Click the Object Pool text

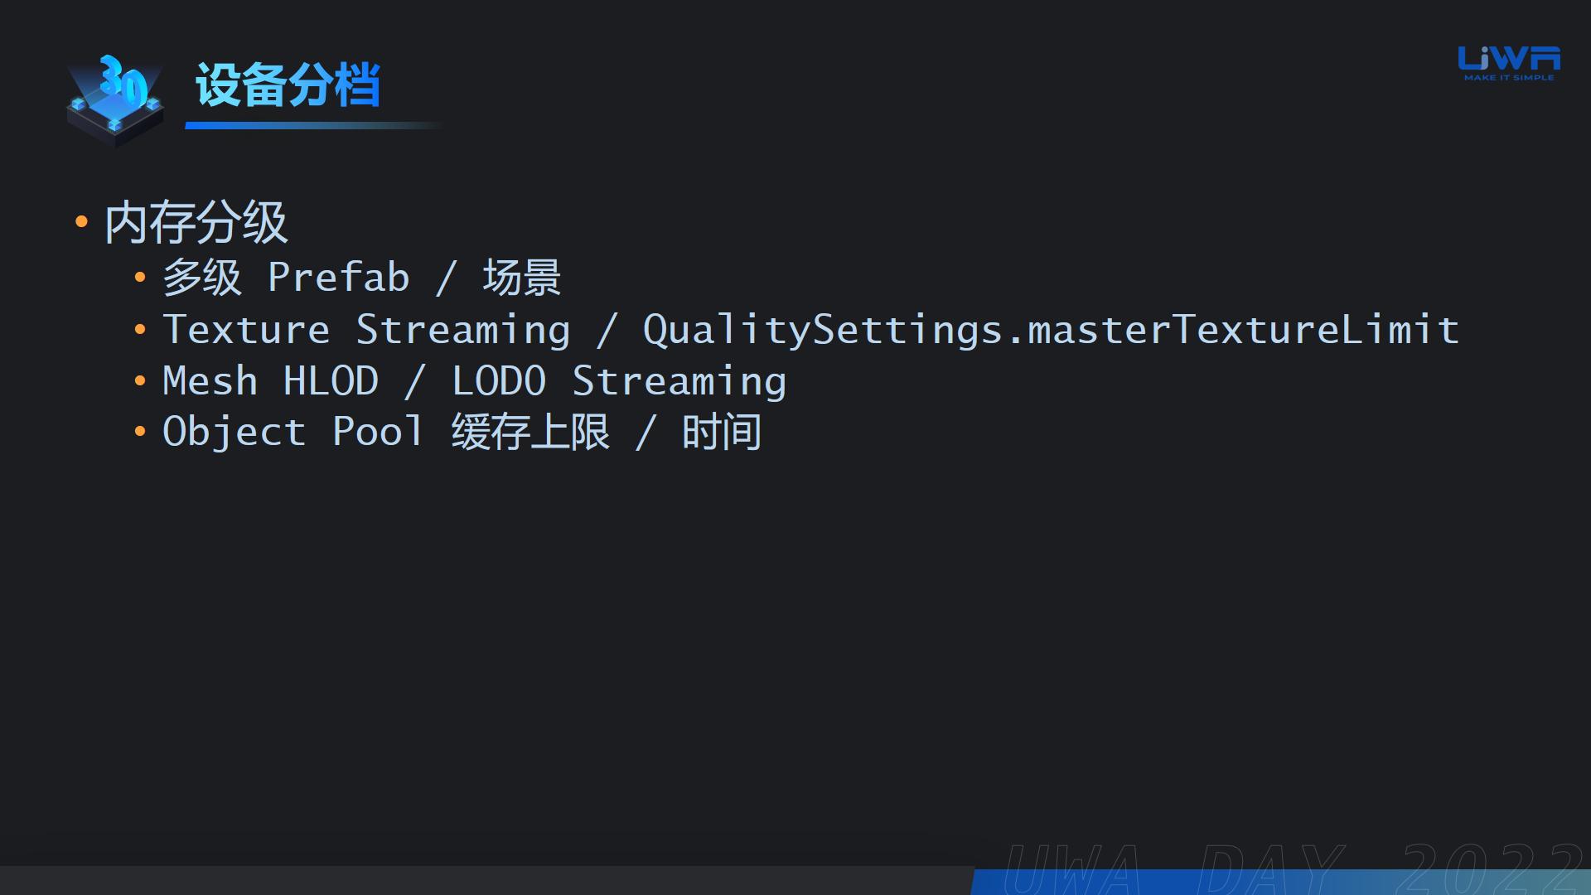tap(293, 433)
